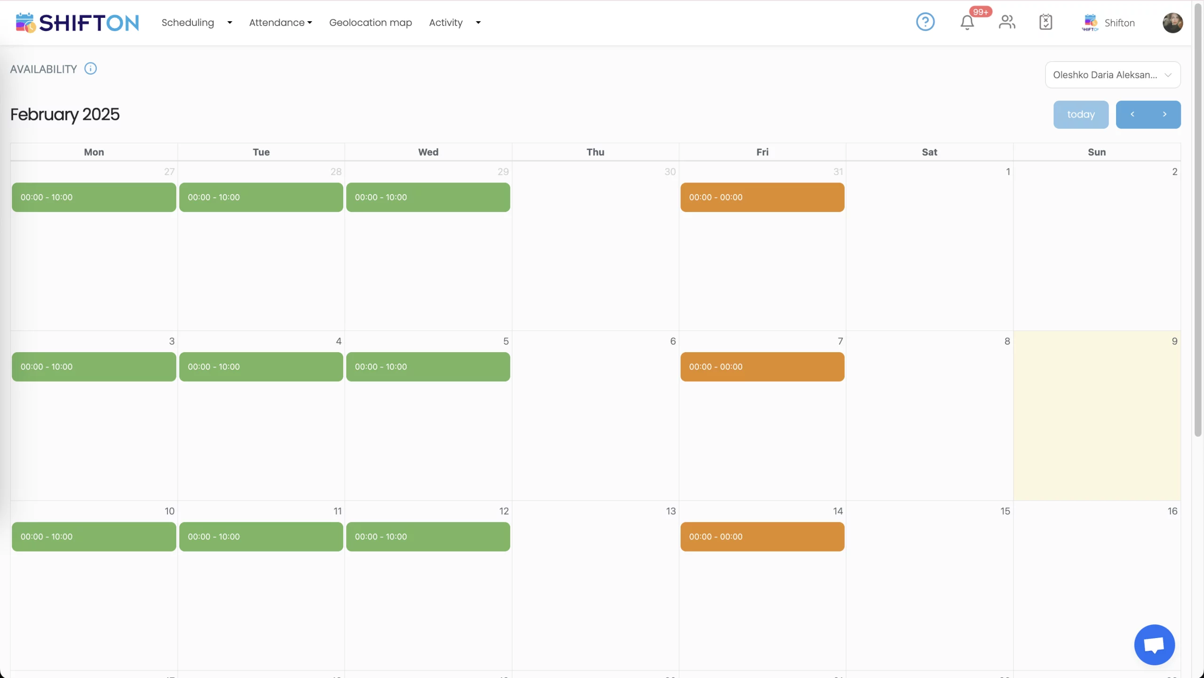Click day number 15 Saturday cell
This screenshot has width=1204, height=678.
point(929,585)
